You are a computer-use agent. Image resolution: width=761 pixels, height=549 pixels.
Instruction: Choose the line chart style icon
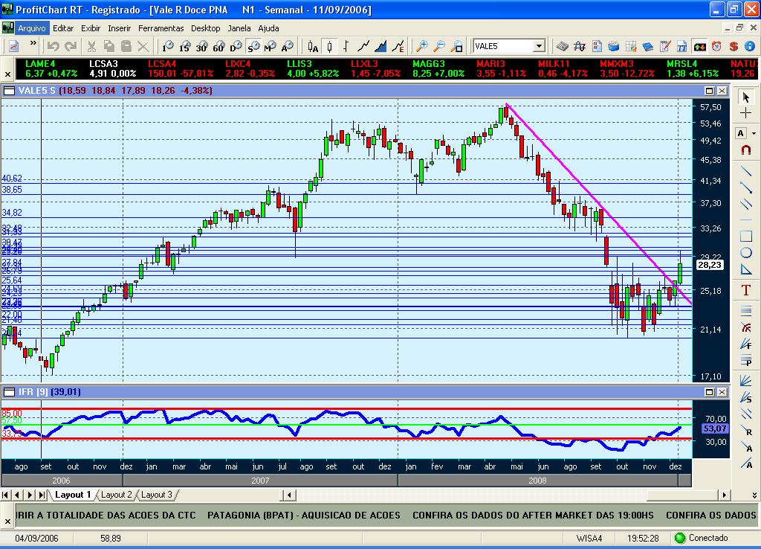click(x=363, y=47)
